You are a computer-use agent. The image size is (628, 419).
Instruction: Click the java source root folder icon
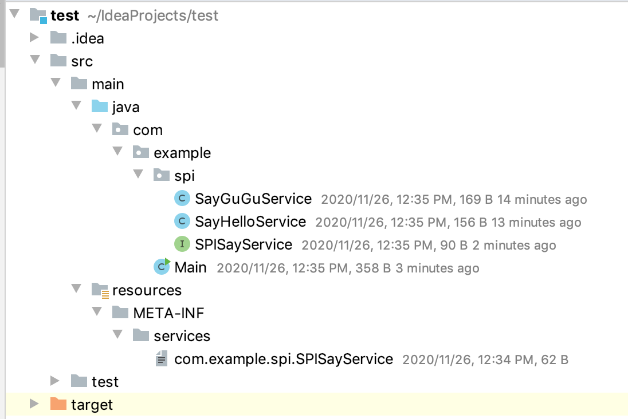coord(100,107)
